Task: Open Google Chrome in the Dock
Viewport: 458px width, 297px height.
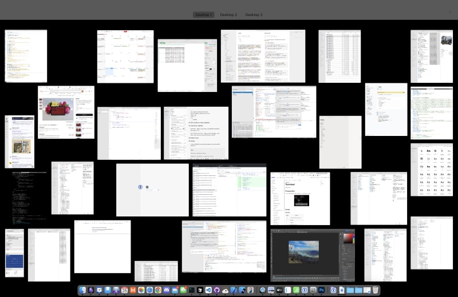Action: point(158,290)
